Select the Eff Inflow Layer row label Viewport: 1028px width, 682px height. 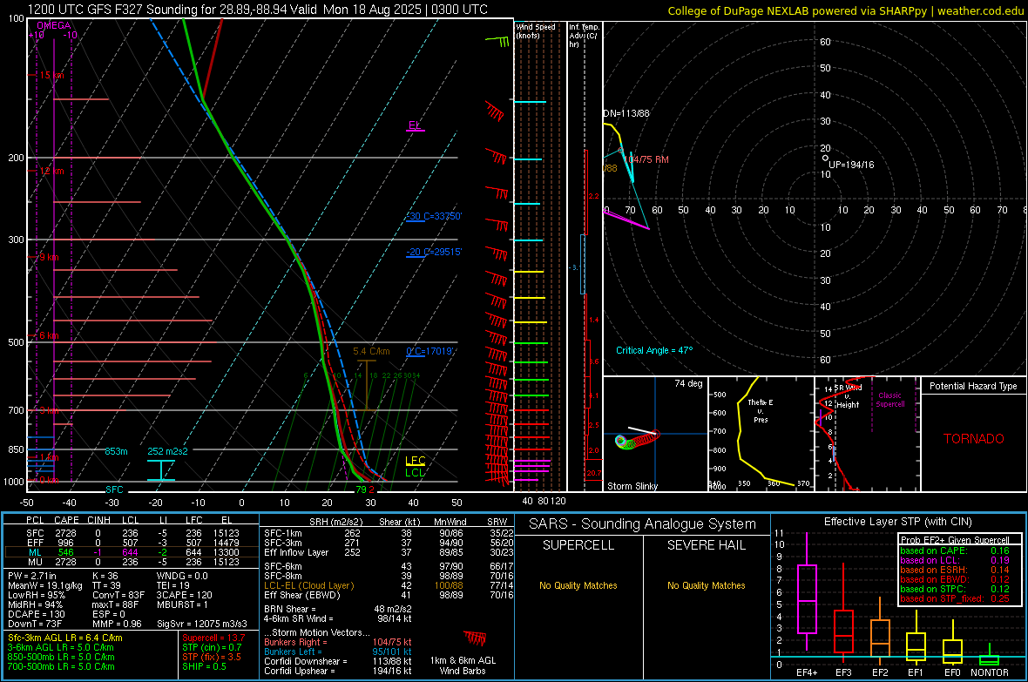[x=297, y=553]
